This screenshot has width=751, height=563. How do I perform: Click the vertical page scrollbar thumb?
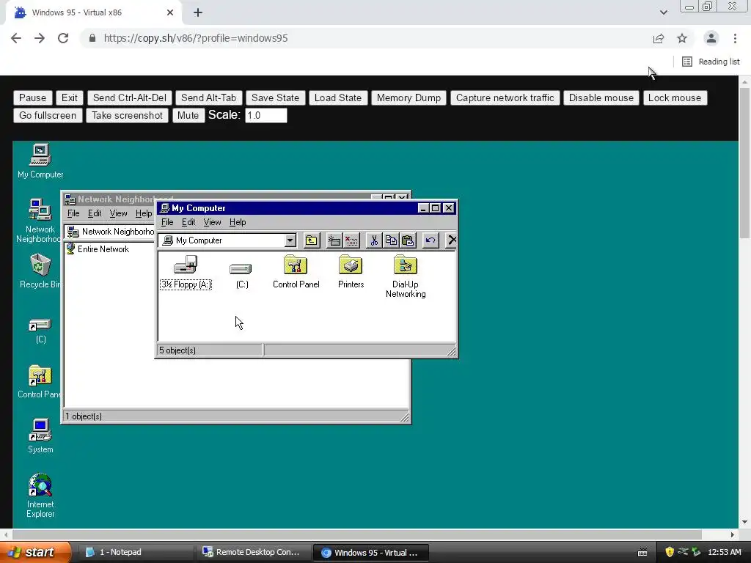(x=745, y=163)
